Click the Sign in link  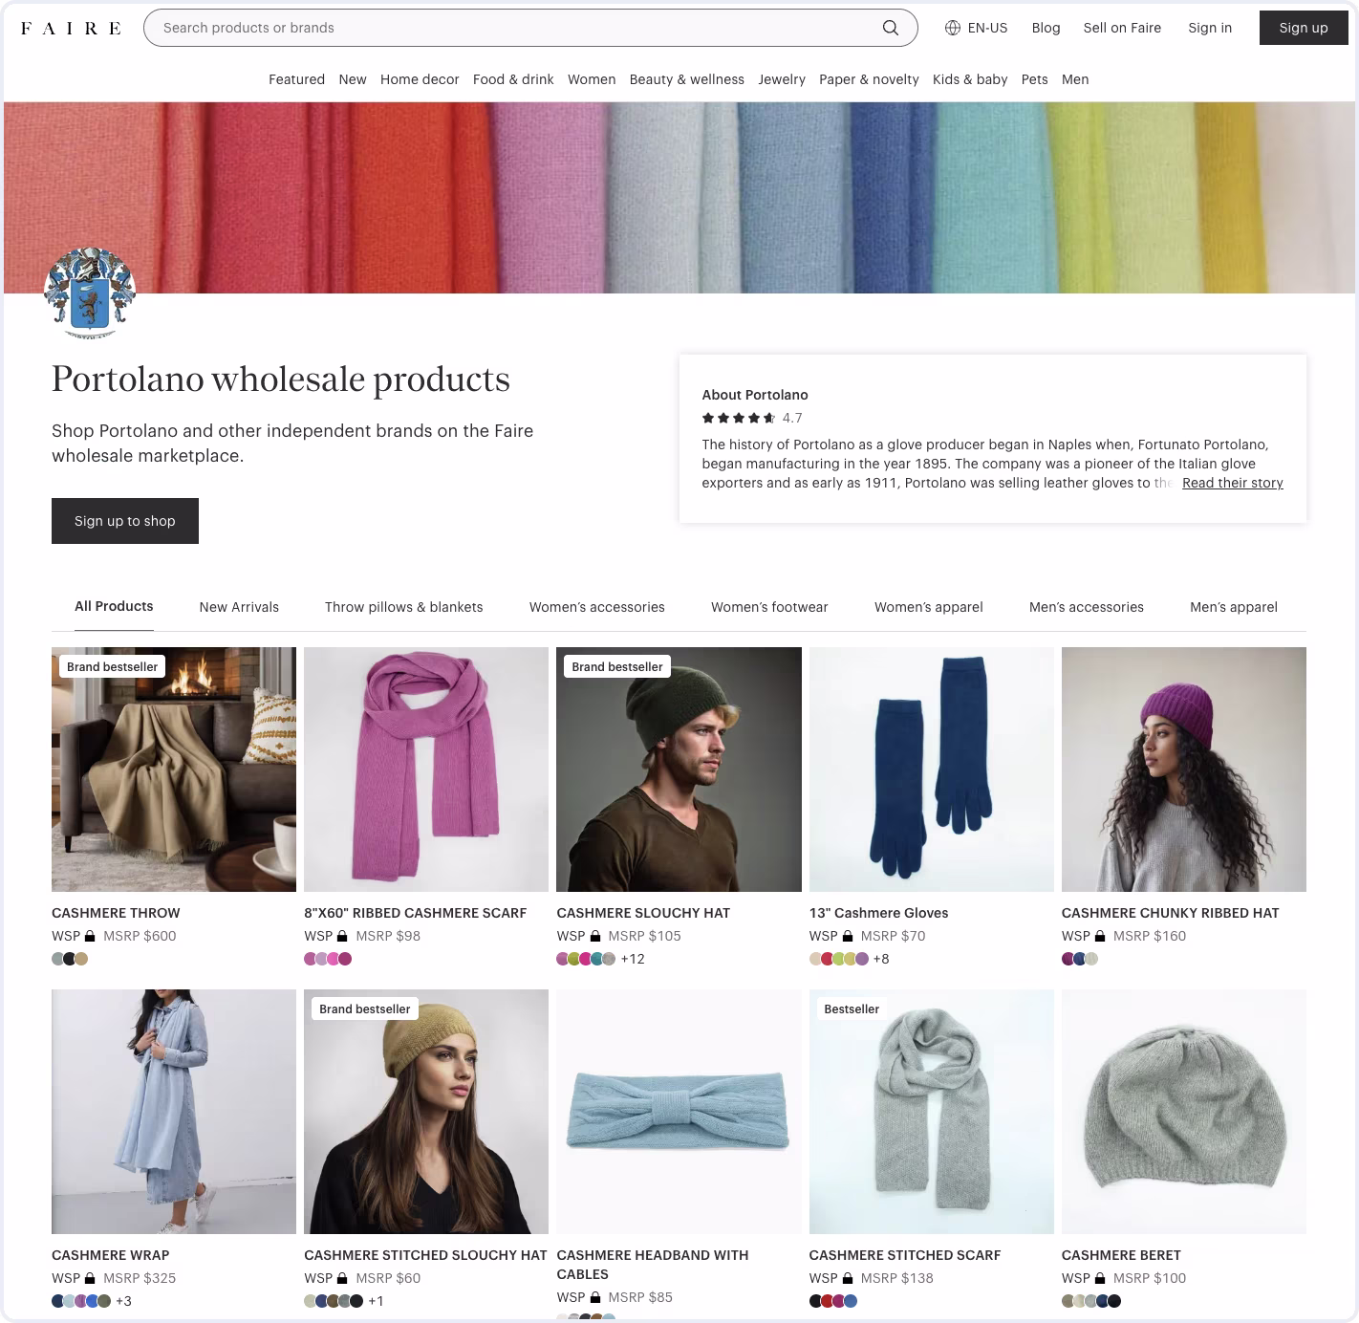coord(1209,28)
